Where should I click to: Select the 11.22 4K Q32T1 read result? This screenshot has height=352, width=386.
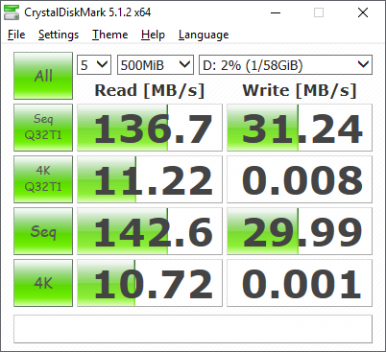coord(150,179)
